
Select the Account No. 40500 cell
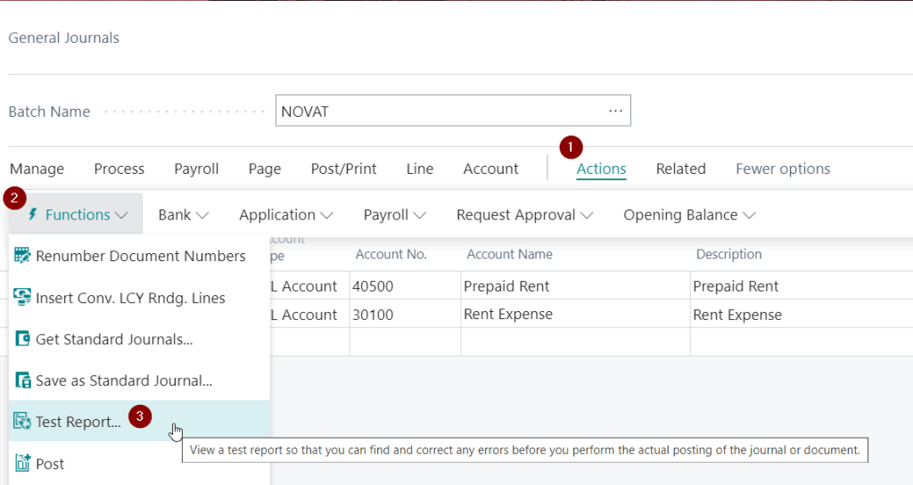pyautogui.click(x=404, y=286)
